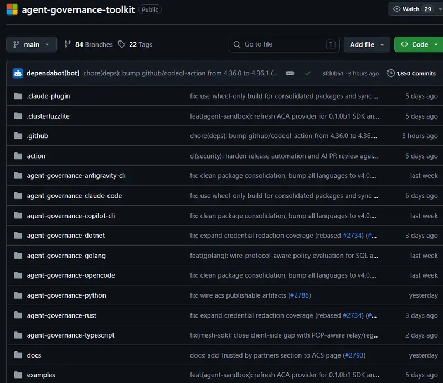Open the docs folder
443x383 pixels.
(34, 355)
